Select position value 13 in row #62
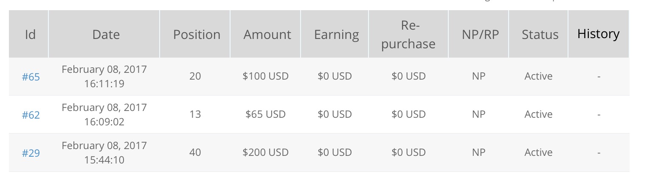 pyautogui.click(x=195, y=114)
